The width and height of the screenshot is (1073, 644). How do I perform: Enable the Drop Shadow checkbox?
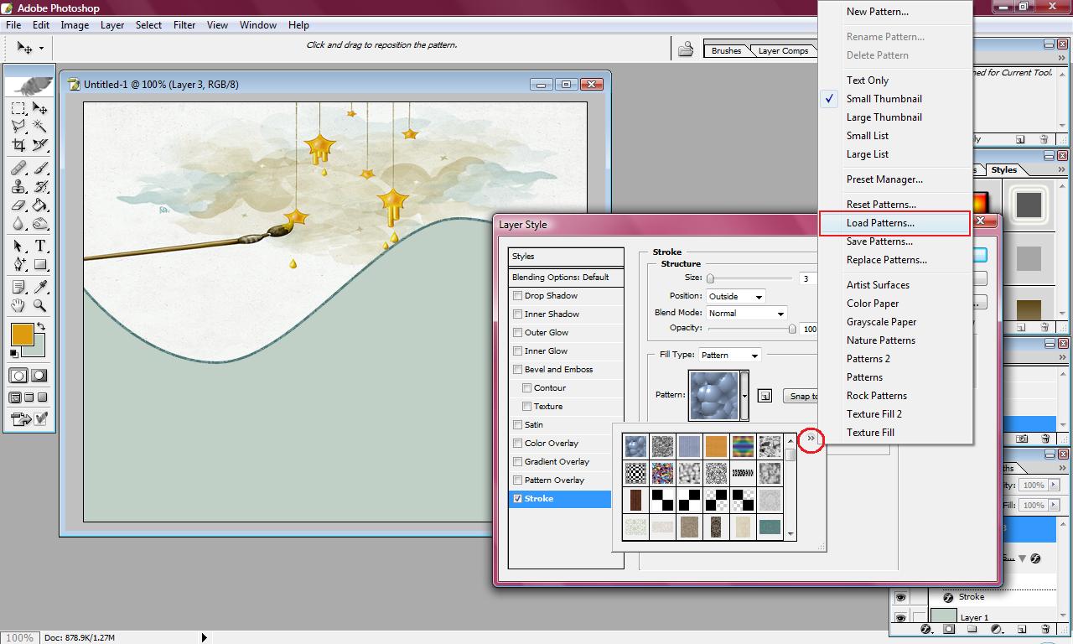pyautogui.click(x=518, y=296)
